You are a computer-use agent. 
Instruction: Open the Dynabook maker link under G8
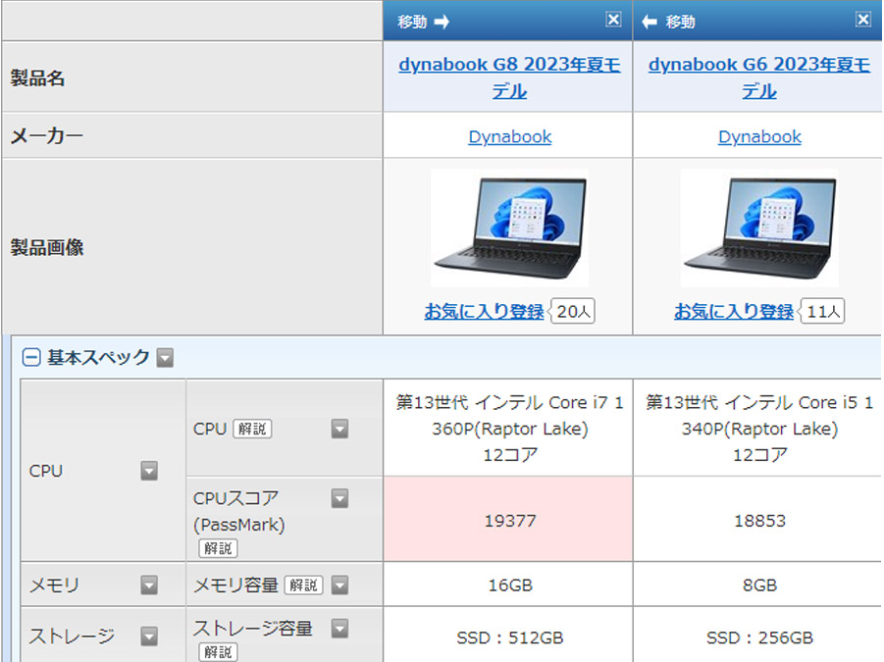[510, 136]
